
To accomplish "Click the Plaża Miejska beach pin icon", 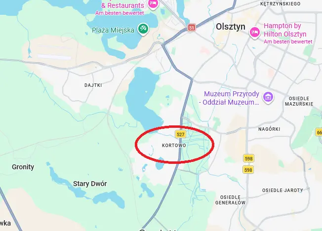I will pos(143,29).
